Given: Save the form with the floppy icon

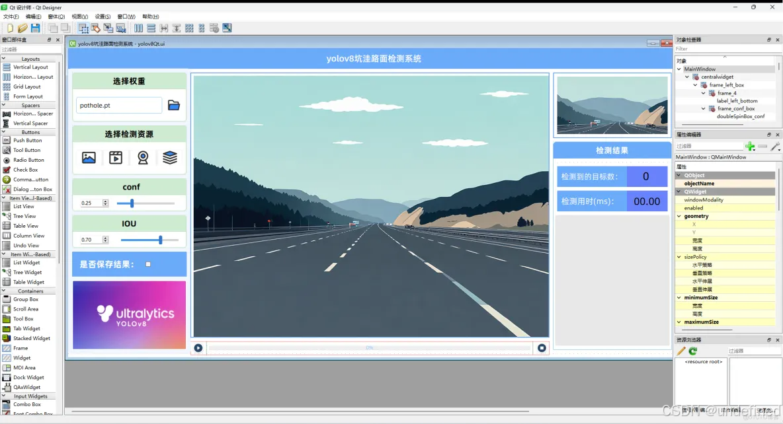Looking at the screenshot, I should tap(35, 28).
